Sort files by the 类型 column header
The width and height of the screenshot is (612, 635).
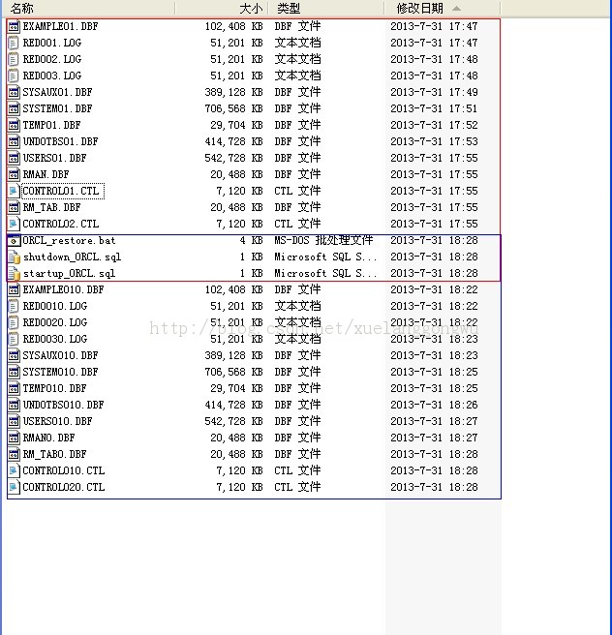coord(326,8)
